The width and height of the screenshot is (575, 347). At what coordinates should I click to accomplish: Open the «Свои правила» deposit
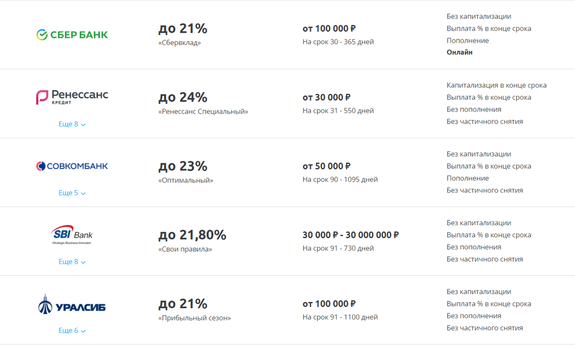[x=185, y=249]
